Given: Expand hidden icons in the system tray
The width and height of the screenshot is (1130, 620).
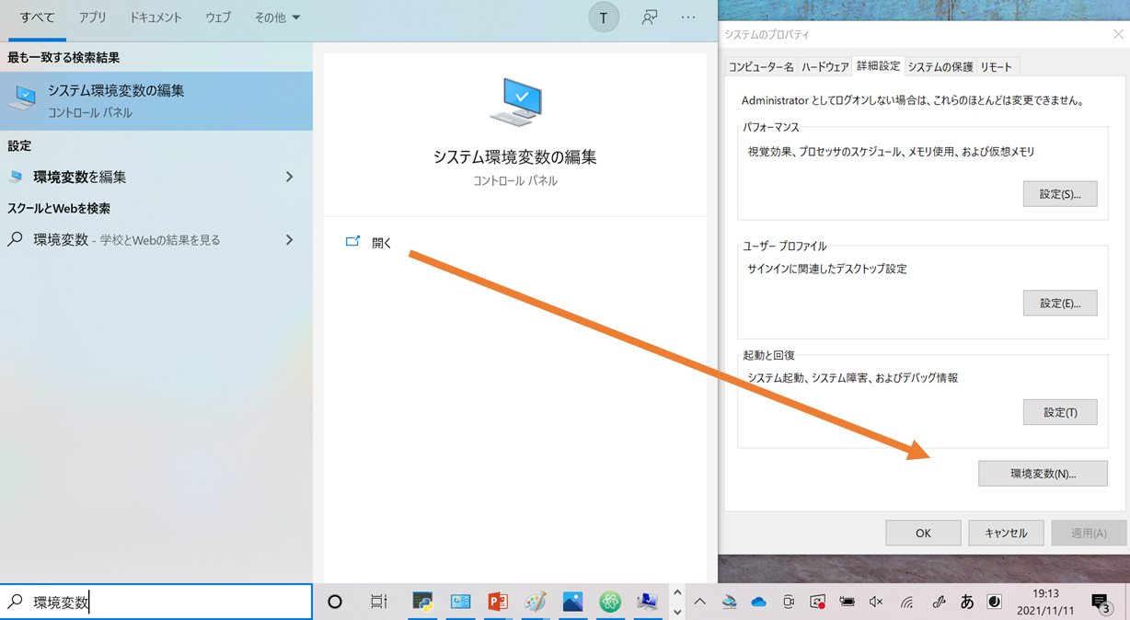Looking at the screenshot, I should coord(699,602).
